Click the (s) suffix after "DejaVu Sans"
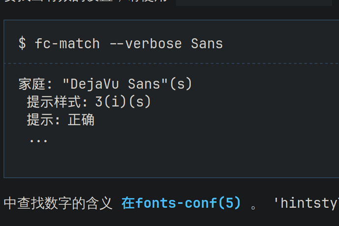Screen dimensions: 339x226 (x=181, y=84)
